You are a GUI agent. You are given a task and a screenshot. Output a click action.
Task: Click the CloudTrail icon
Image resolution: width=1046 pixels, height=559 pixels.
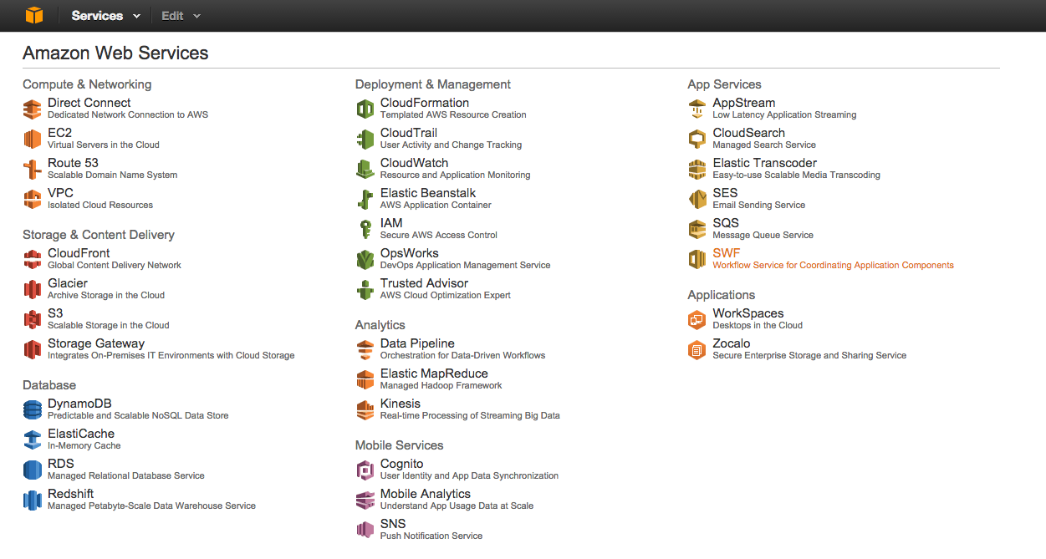[365, 139]
